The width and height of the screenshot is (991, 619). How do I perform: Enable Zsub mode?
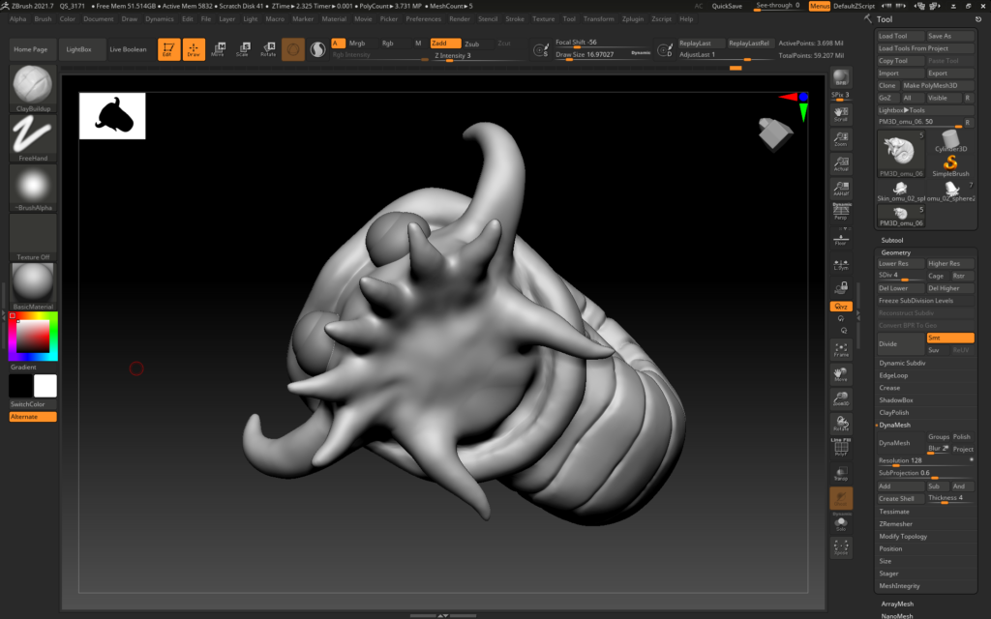point(472,44)
